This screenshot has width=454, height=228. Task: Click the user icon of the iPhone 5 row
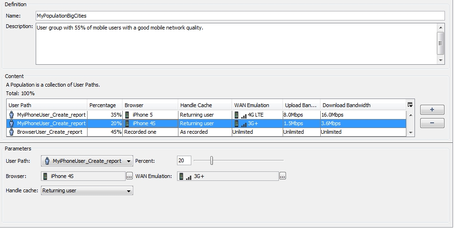pos(12,115)
